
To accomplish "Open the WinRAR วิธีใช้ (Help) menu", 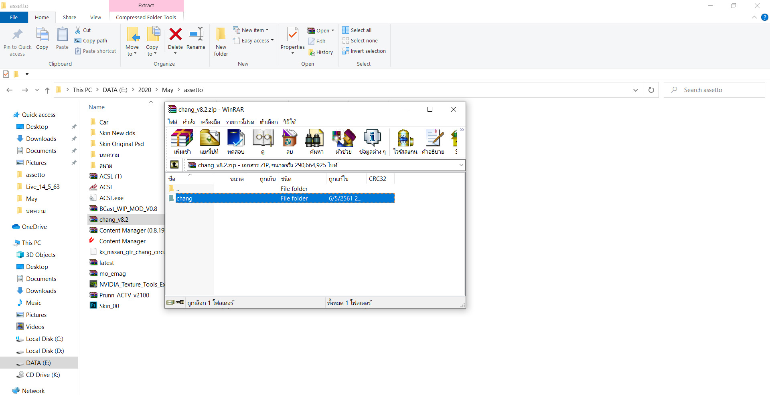I will pyautogui.click(x=289, y=122).
